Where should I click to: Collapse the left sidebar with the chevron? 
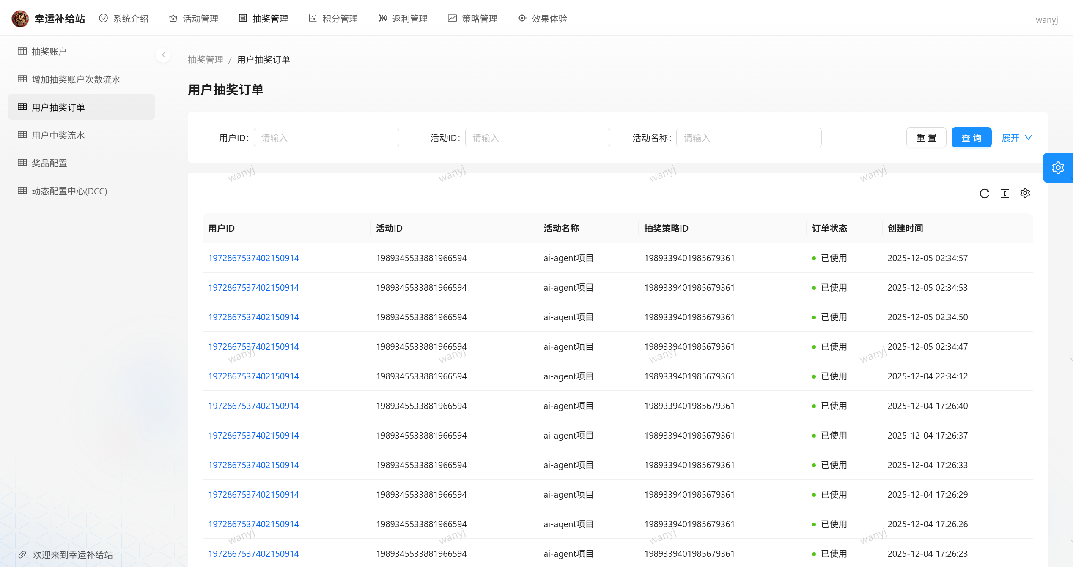pyautogui.click(x=163, y=55)
